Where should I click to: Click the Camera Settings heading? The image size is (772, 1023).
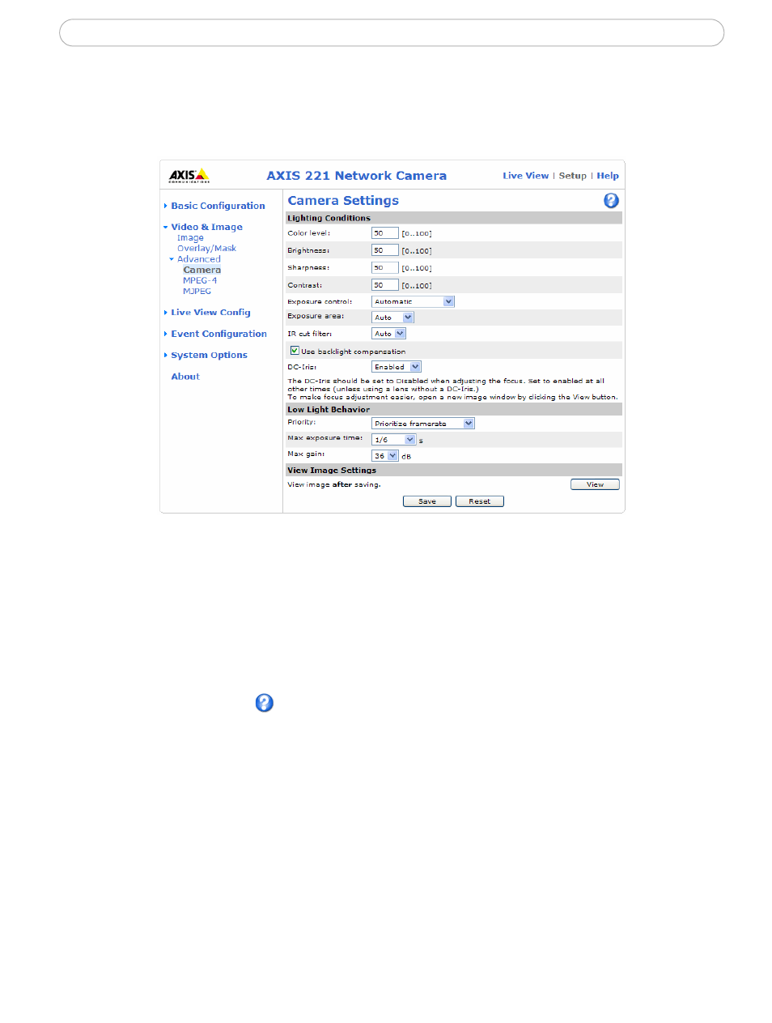[x=343, y=201]
